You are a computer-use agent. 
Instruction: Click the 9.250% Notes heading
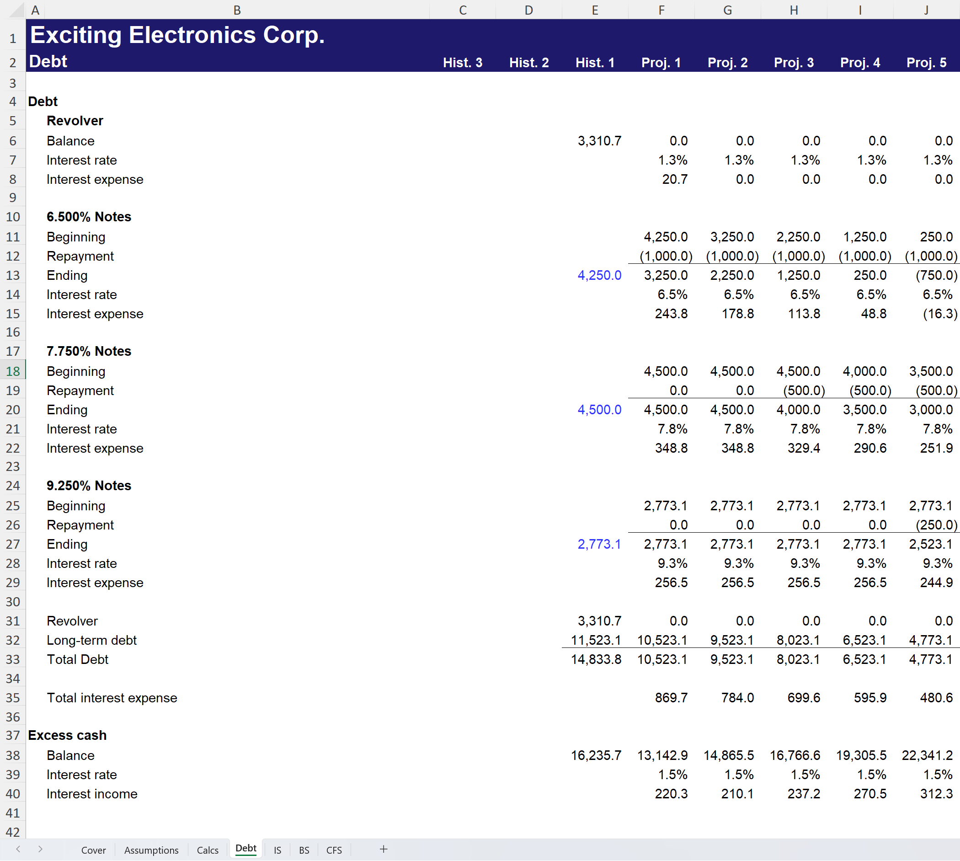[x=89, y=486]
